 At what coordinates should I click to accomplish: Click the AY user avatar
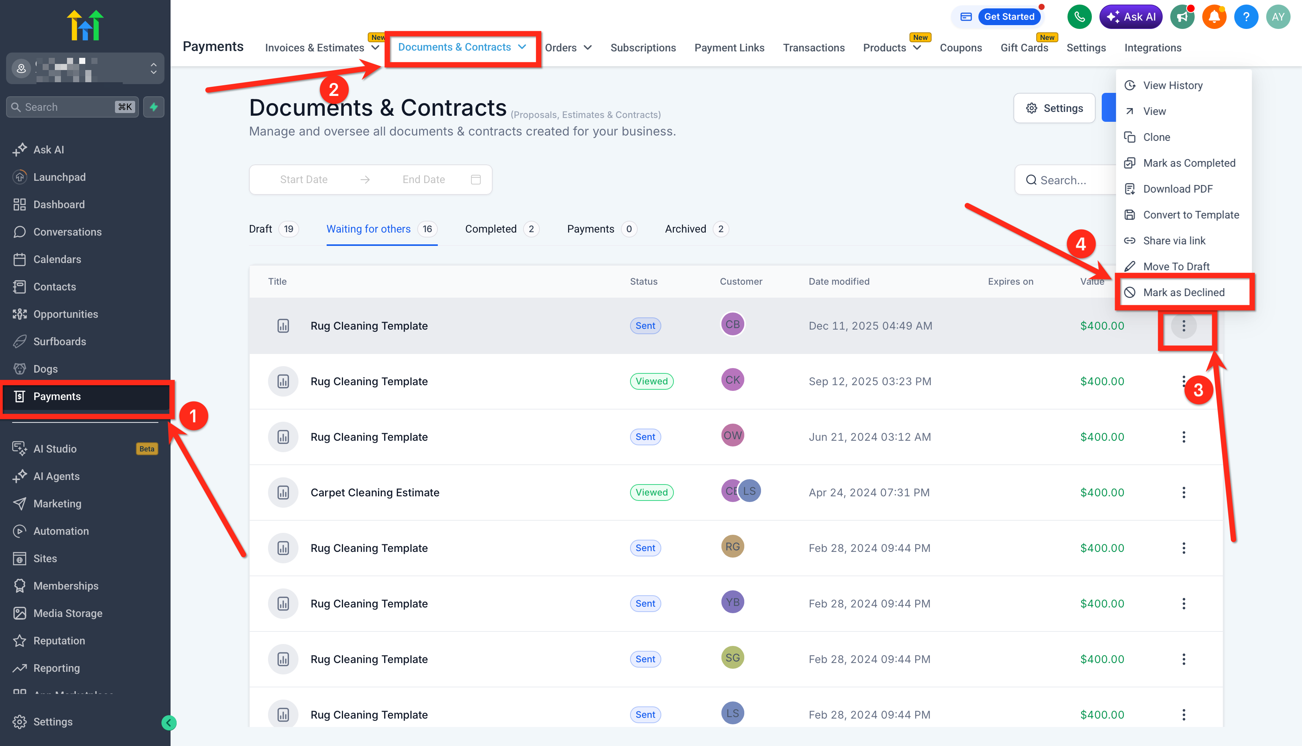1278,17
